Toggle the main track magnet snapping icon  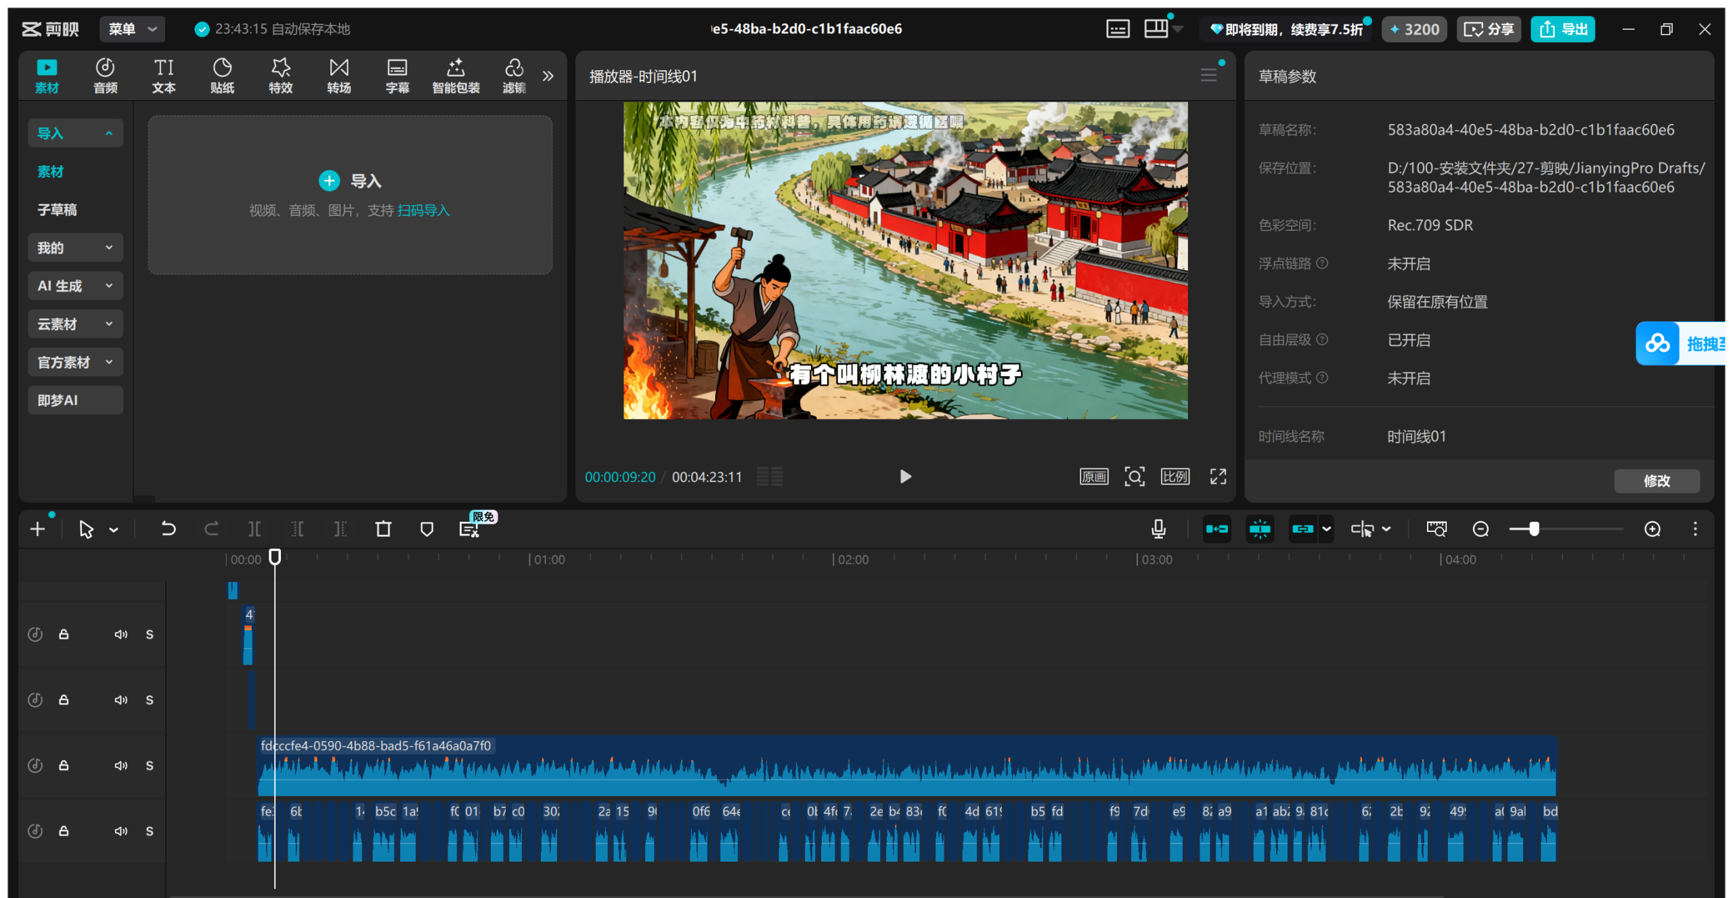point(1216,529)
